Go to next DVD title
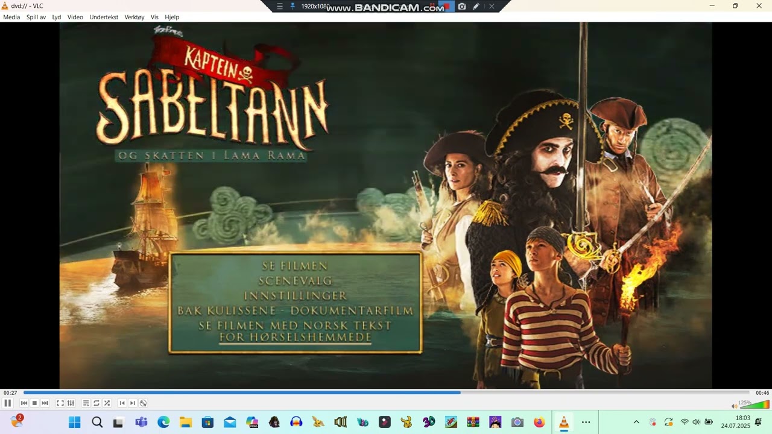The image size is (772, 434). pos(133,403)
